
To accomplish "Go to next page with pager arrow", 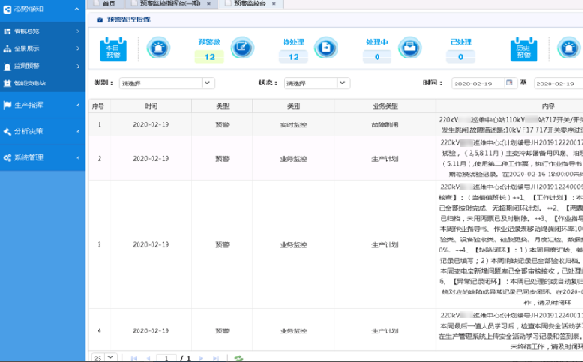I will tap(201, 358).
